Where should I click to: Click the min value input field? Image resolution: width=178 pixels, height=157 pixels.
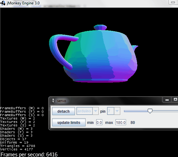pos(99,122)
